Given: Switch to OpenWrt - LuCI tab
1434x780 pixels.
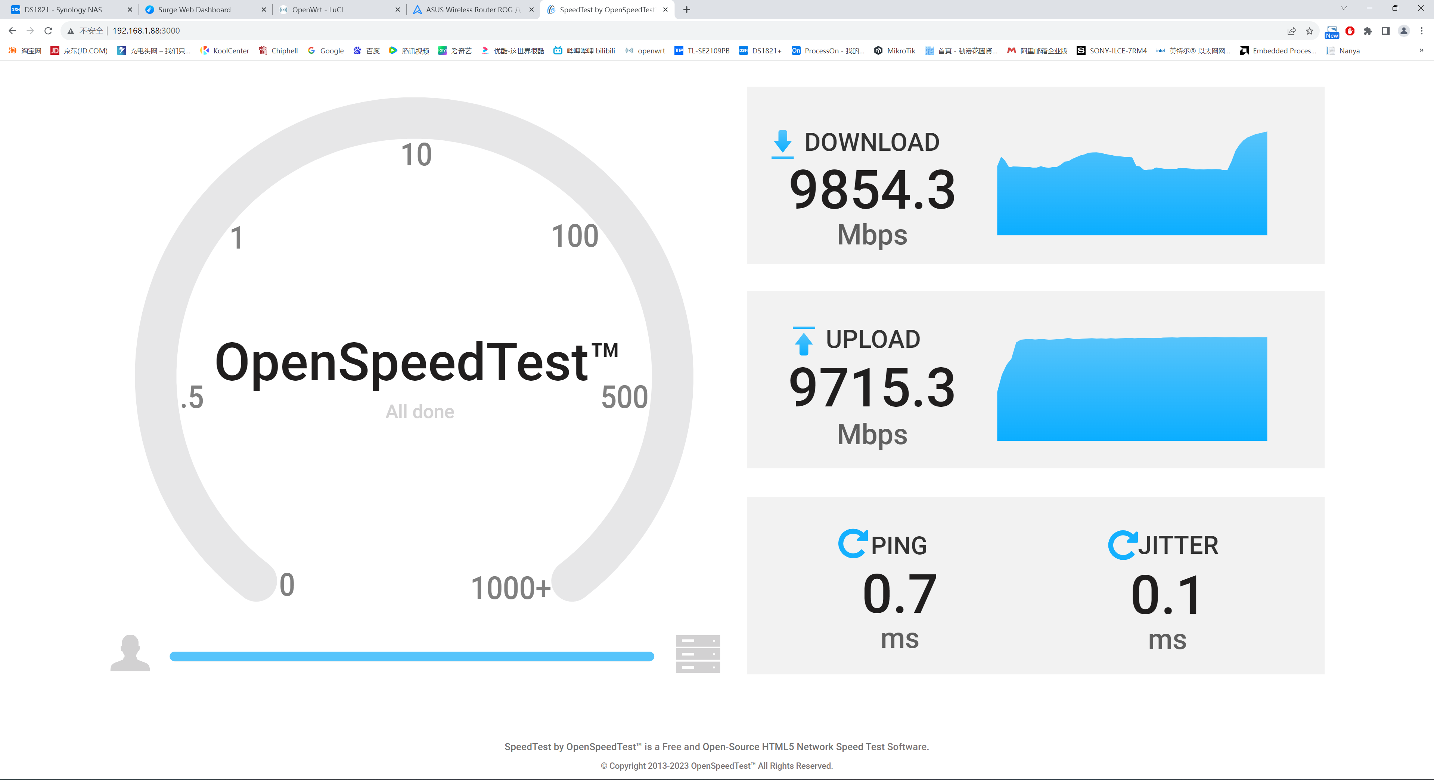Looking at the screenshot, I should coord(318,9).
